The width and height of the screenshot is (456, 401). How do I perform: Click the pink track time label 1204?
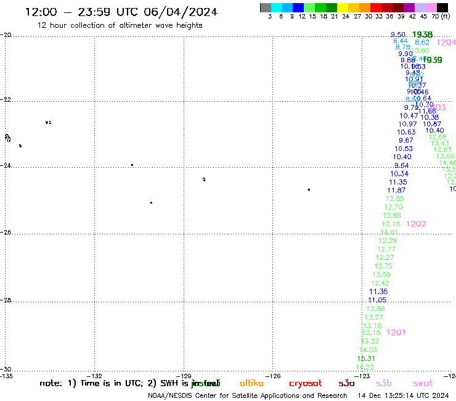coord(446,43)
